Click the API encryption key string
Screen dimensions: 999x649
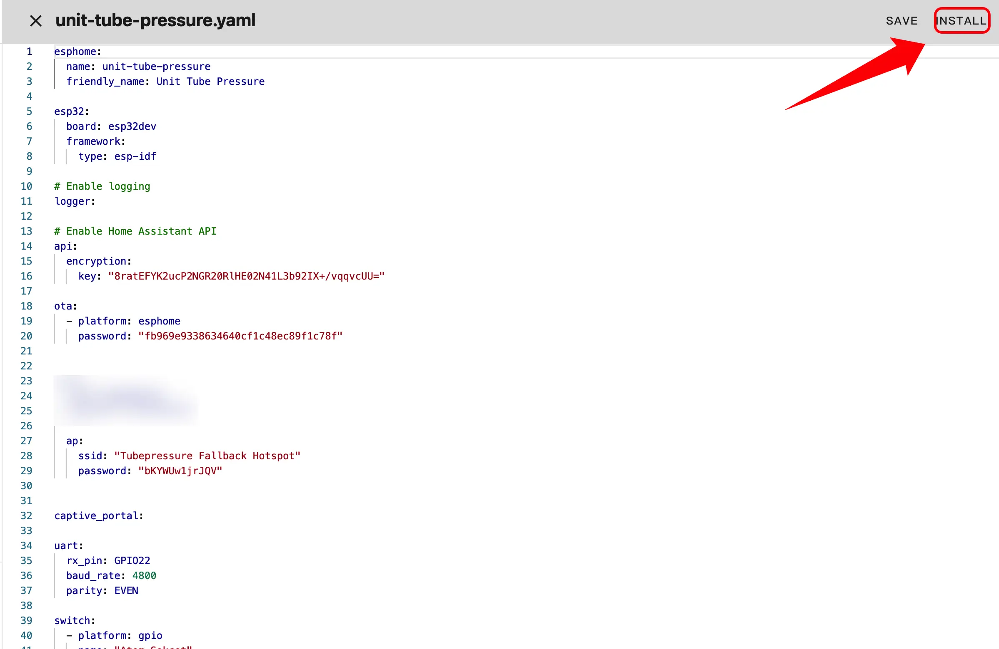tap(246, 276)
